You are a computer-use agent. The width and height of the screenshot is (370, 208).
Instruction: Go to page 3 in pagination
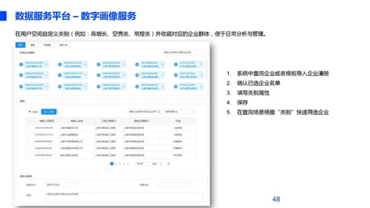(x=120, y=164)
